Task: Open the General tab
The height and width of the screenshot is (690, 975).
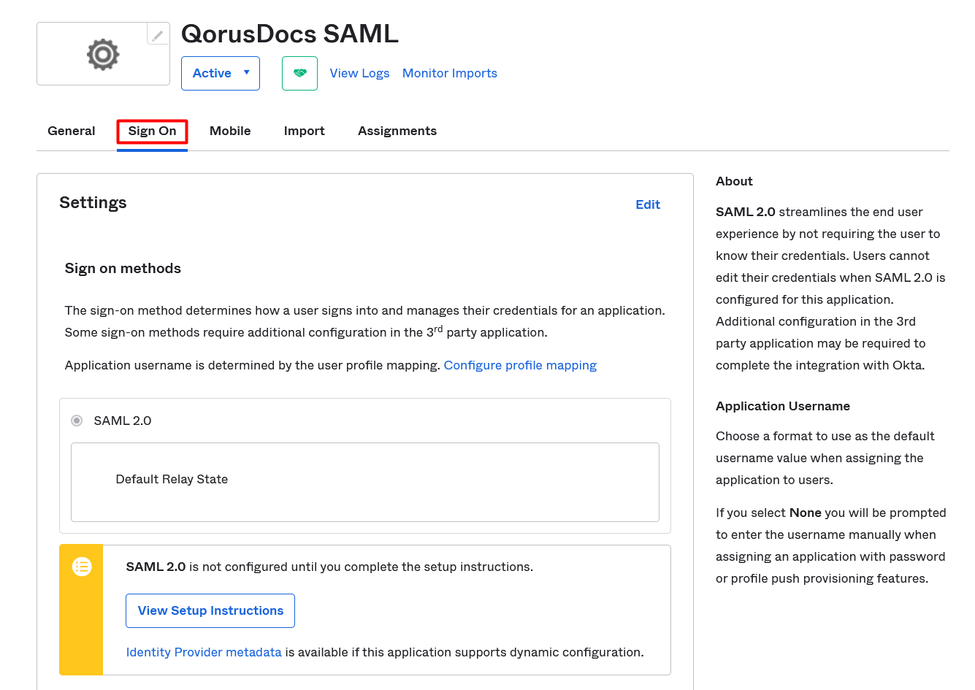Action: [x=72, y=131]
